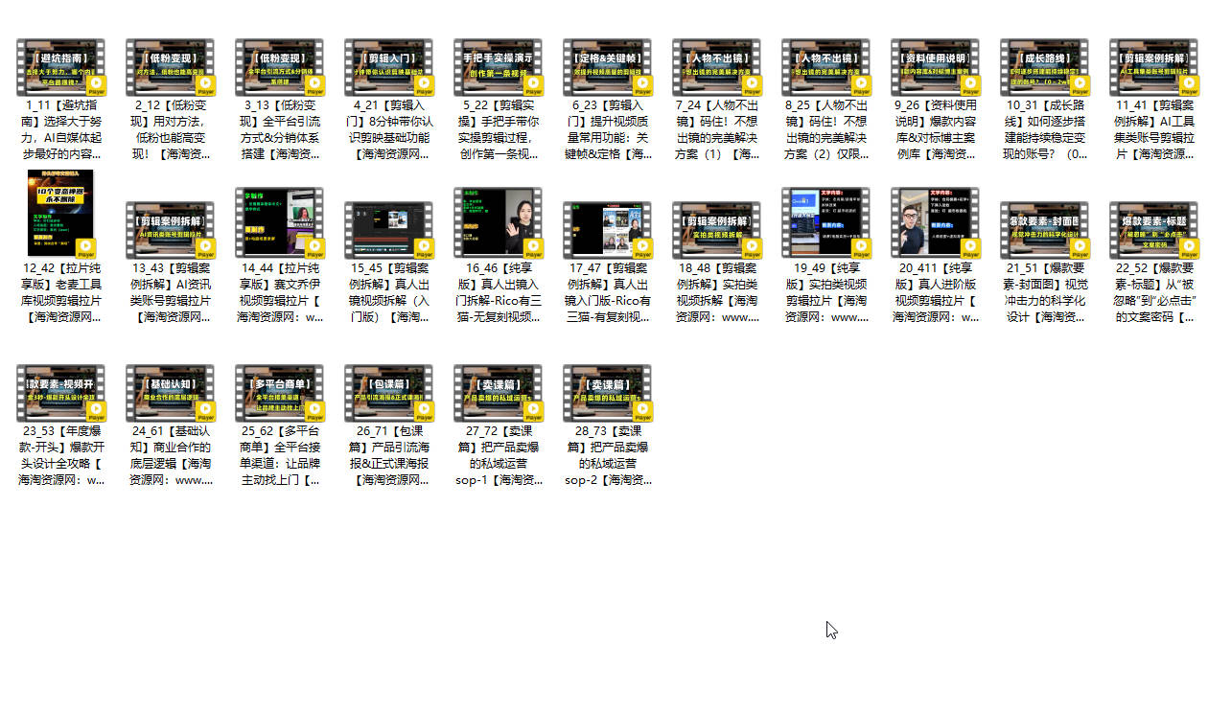This screenshot has width=1208, height=713.
Task: Click the file name 14_44【拉片纯享版】赛文乔伊
Action: (x=280, y=292)
